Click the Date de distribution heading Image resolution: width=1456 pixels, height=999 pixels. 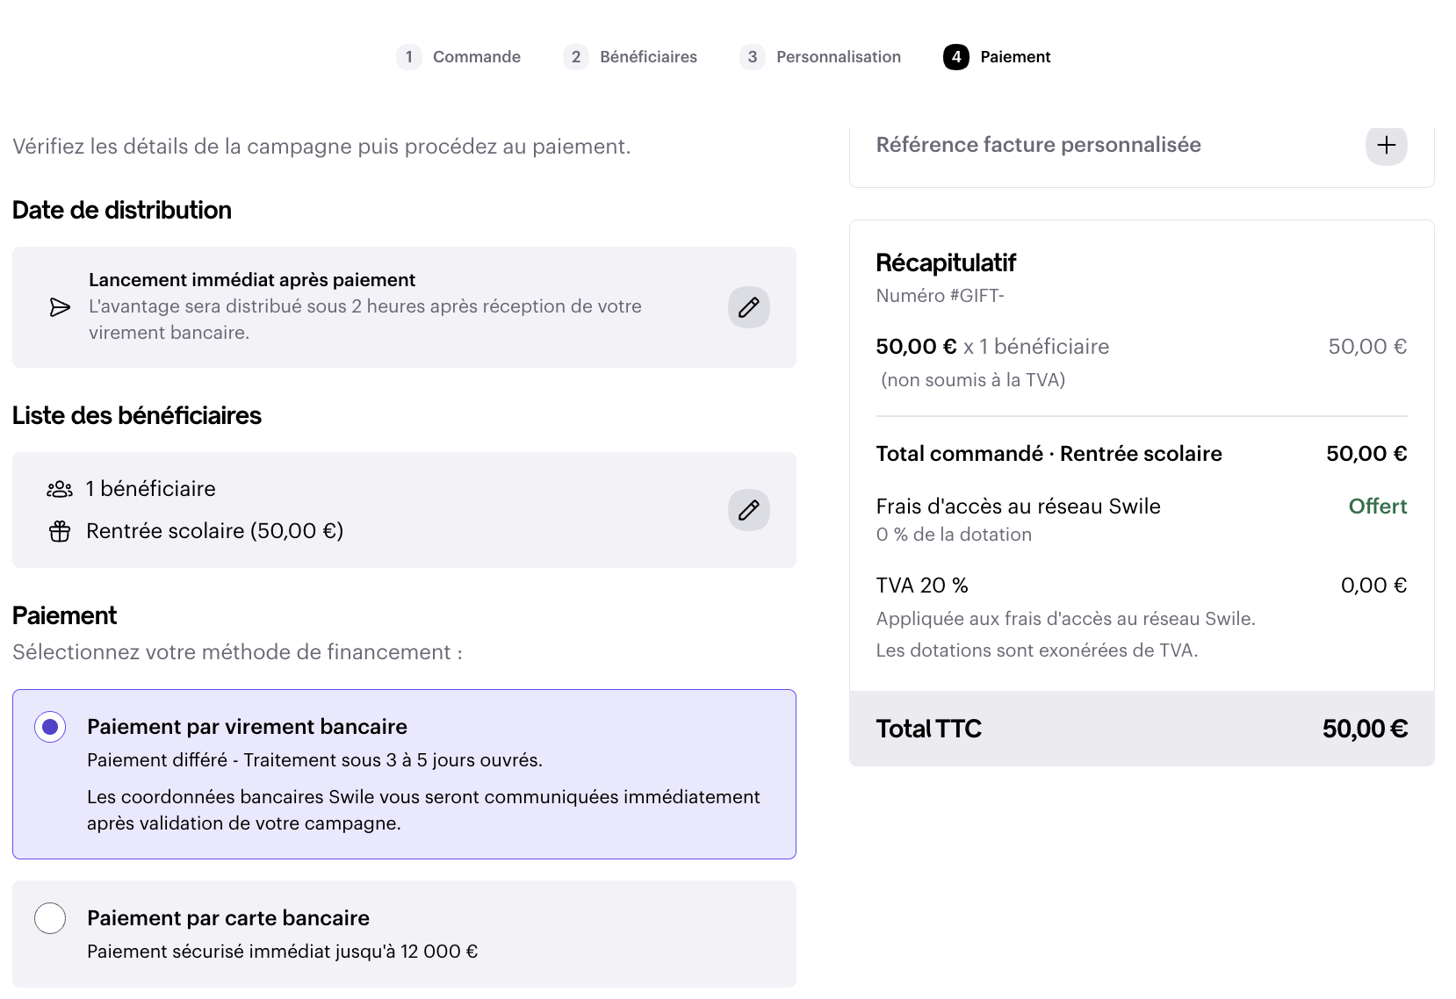click(x=122, y=211)
